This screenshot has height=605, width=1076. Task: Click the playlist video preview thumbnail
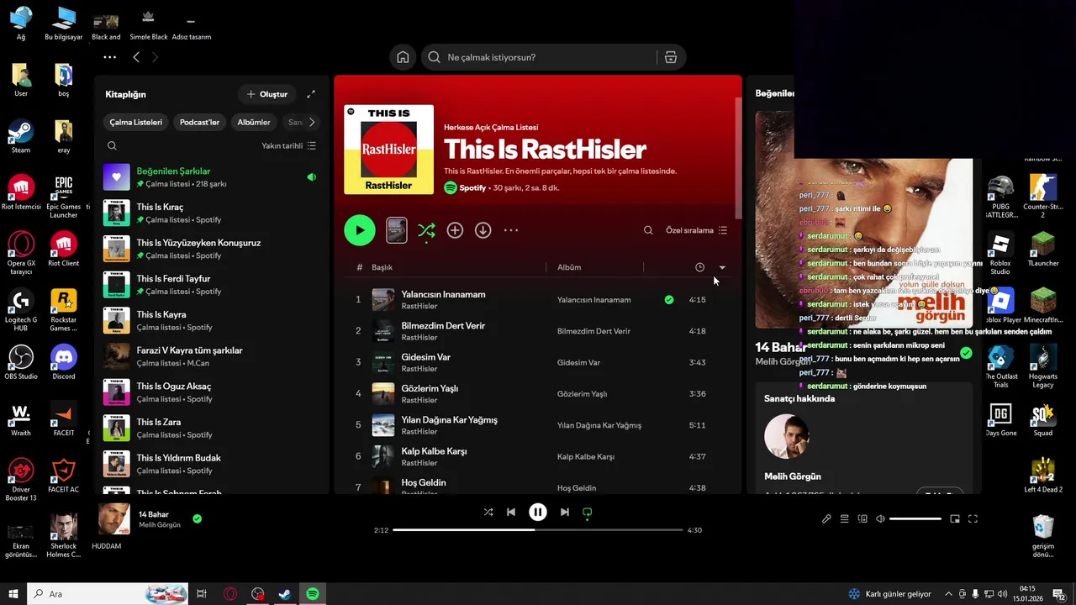[397, 230]
